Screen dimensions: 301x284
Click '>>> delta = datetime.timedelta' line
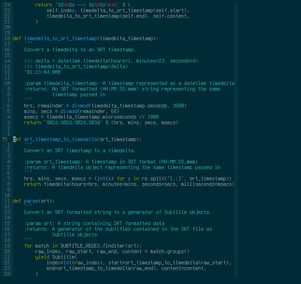tap(111, 61)
